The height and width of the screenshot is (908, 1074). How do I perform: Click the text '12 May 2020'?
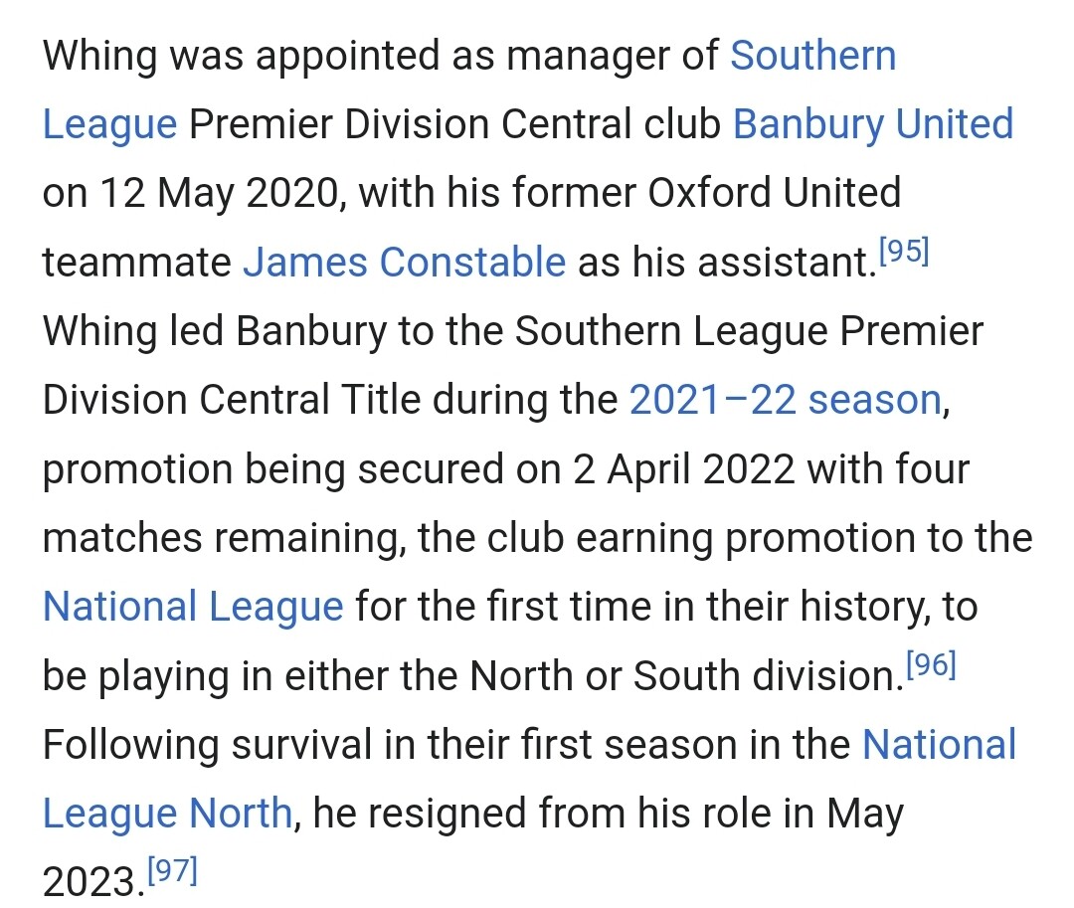pos(219,194)
